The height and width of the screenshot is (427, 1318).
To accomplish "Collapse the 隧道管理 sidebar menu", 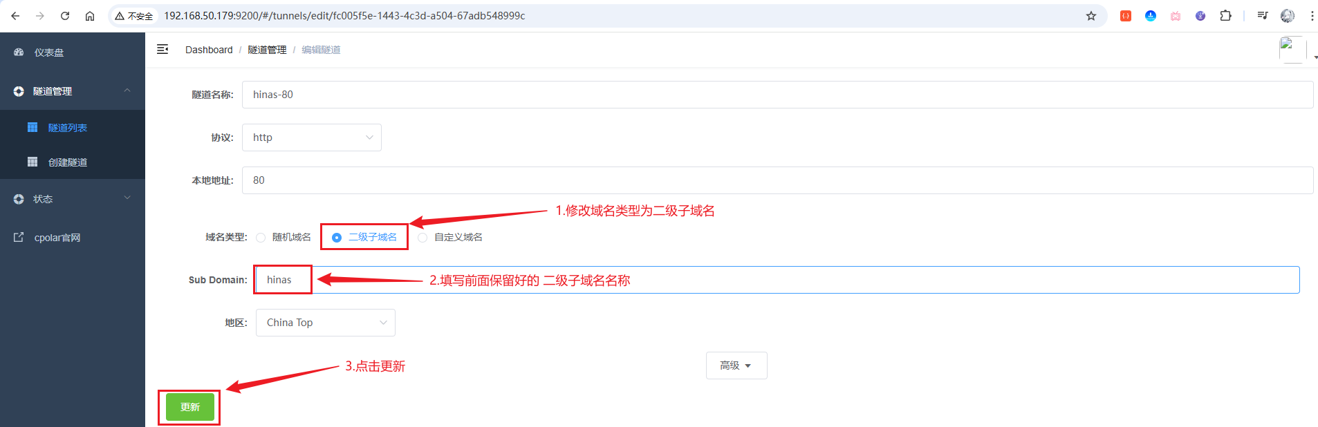I will tap(73, 91).
